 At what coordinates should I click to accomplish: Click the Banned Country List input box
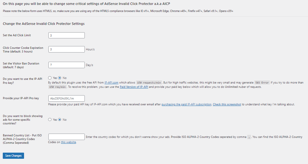[x=66, y=137]
